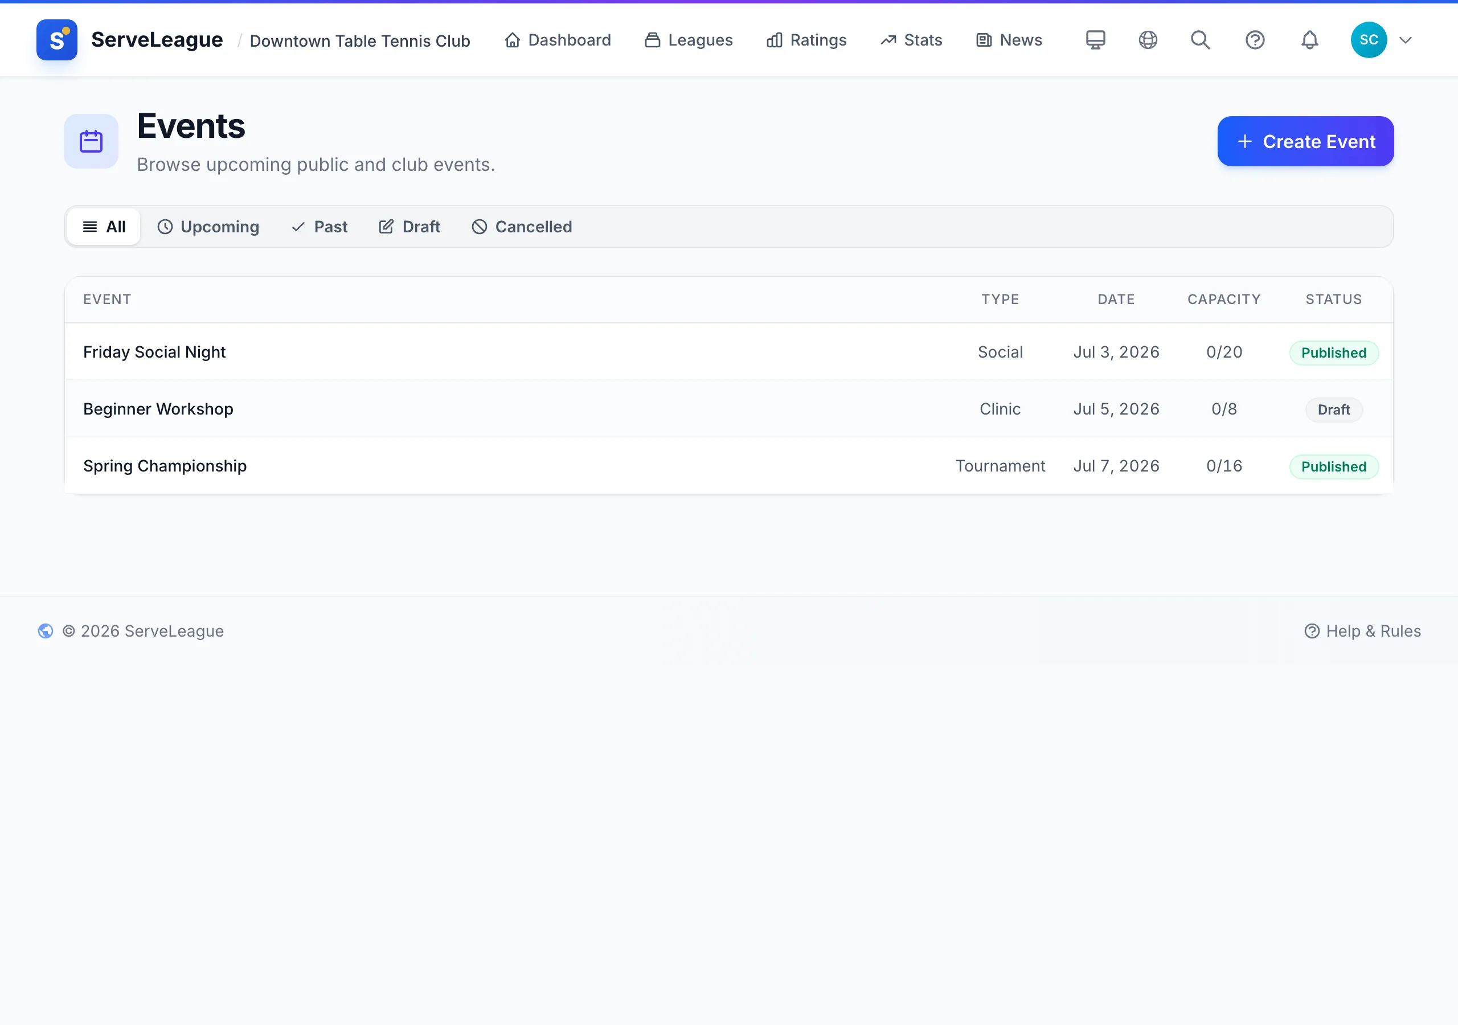Switch to the Upcoming tab
The width and height of the screenshot is (1458, 1025).
[x=208, y=227]
